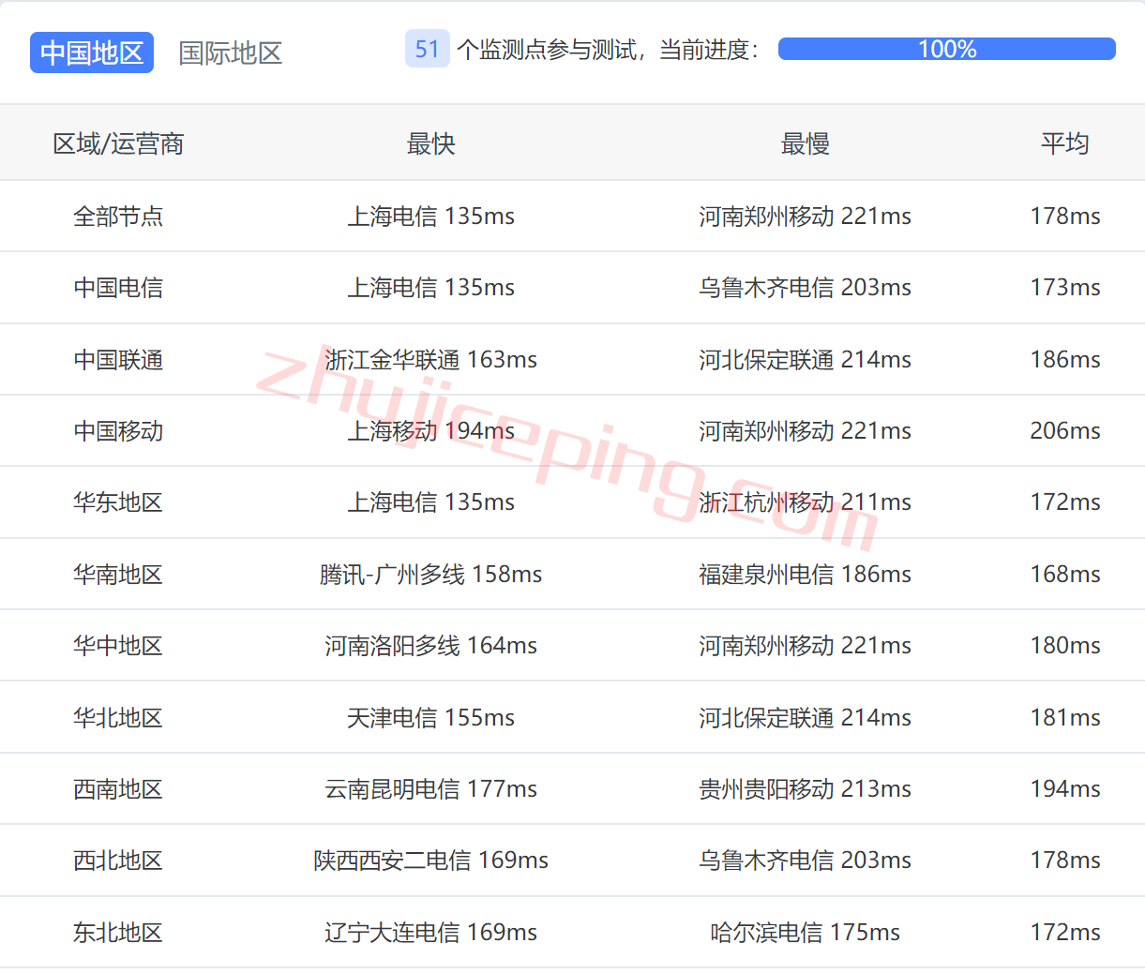Click 河南郑州移动 221ms in 全部节点 row
1145x973 pixels.
pyautogui.click(x=806, y=217)
